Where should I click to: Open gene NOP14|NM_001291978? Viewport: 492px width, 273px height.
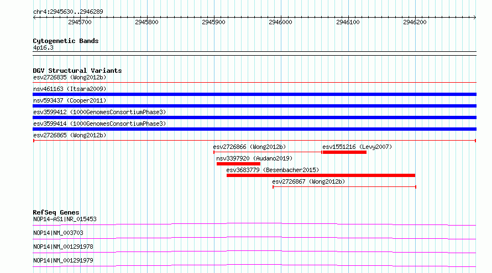pos(63,247)
